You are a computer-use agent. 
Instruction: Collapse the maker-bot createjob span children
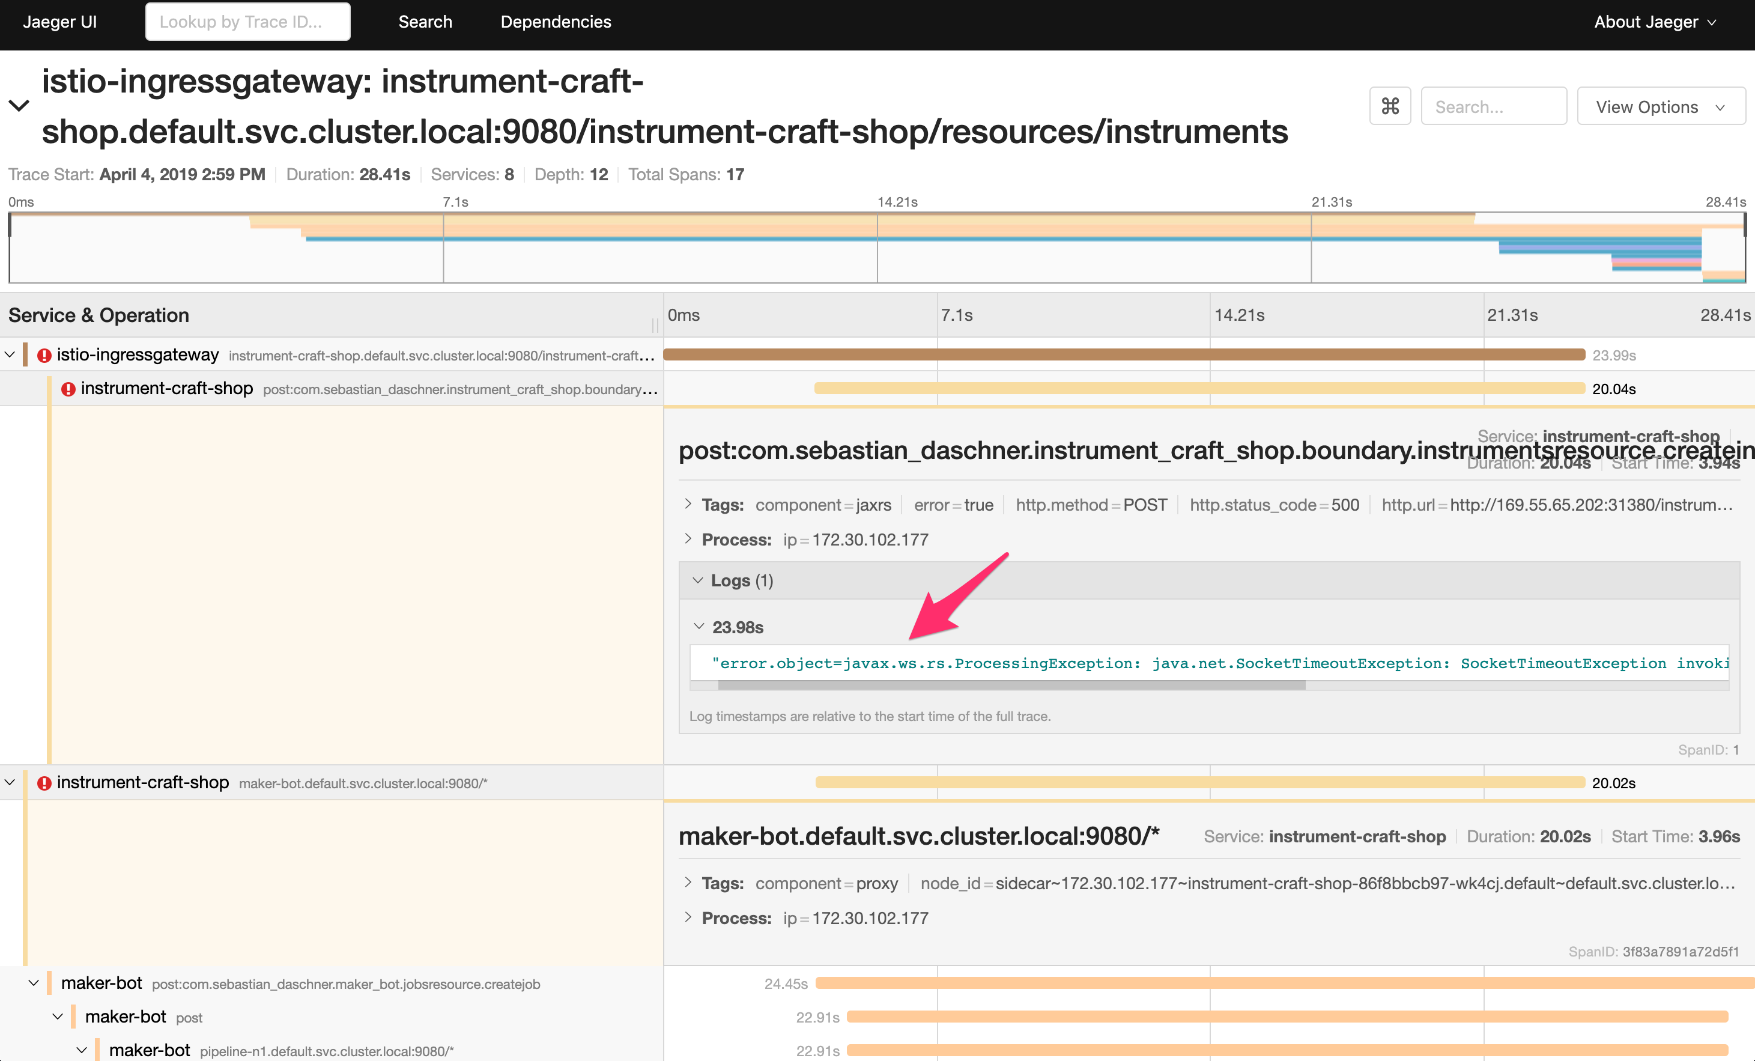(34, 983)
